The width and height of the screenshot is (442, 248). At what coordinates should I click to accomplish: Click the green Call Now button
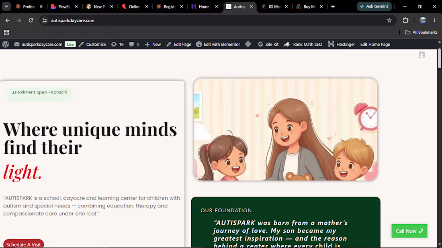coord(409,231)
